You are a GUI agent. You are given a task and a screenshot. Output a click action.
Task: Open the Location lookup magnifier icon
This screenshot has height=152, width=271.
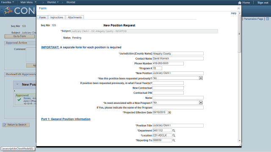tap(174, 136)
